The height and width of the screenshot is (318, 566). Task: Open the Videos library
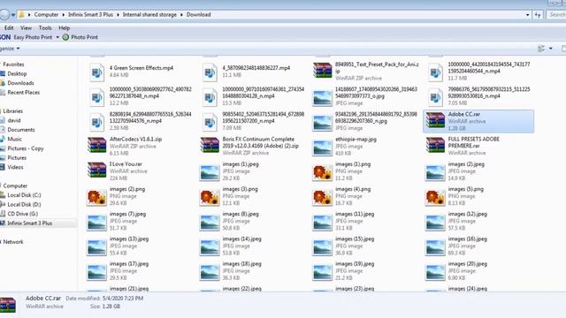[x=15, y=167]
